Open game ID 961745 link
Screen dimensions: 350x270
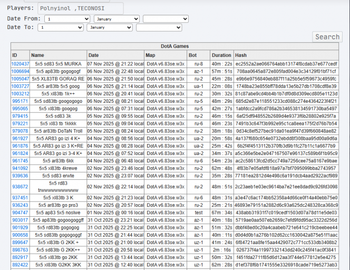coord(21,161)
